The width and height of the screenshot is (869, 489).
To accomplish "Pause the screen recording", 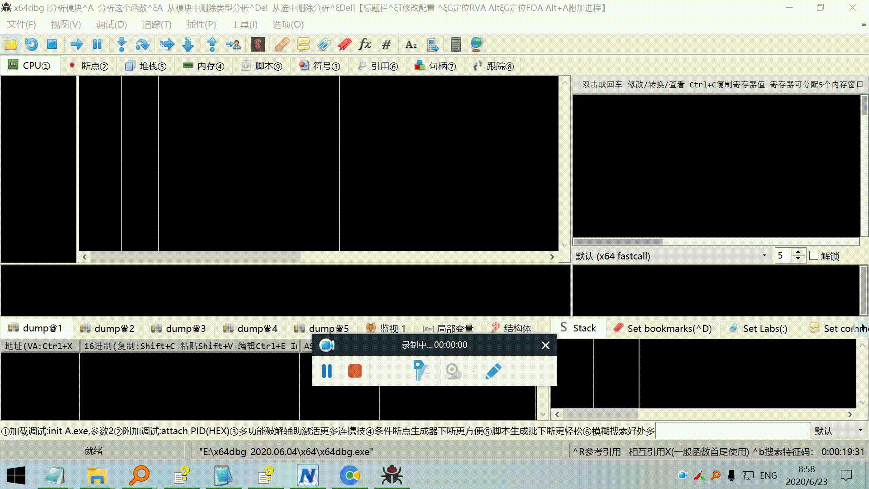I will (327, 371).
